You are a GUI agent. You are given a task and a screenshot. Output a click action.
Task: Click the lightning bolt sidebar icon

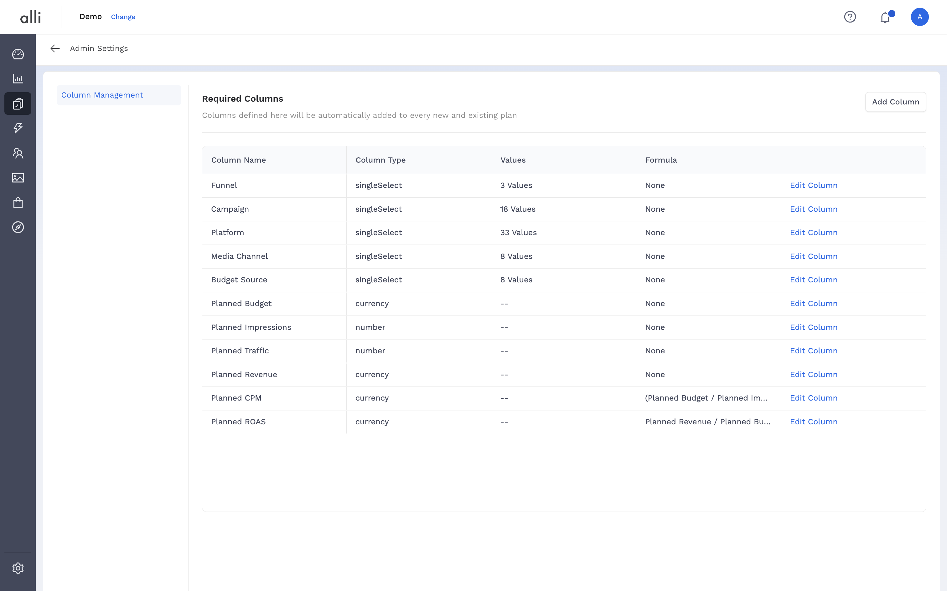[18, 128]
